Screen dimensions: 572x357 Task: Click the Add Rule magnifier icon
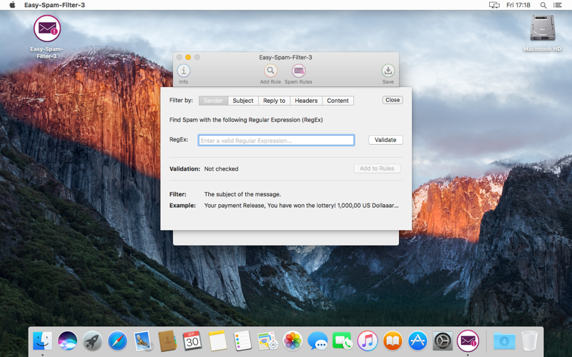pos(270,71)
